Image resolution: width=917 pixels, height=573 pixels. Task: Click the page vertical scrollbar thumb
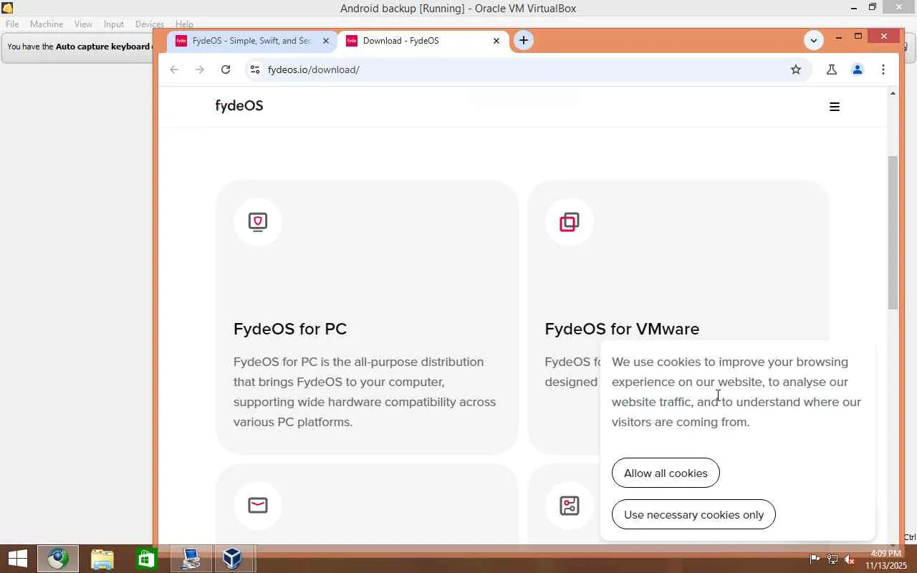coord(893,233)
